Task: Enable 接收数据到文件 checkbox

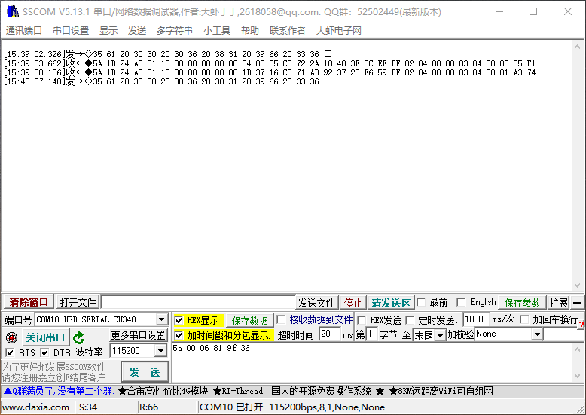Action: (282, 319)
